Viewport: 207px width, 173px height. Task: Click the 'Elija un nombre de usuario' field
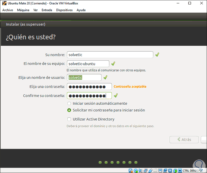pyautogui.click(x=84, y=77)
